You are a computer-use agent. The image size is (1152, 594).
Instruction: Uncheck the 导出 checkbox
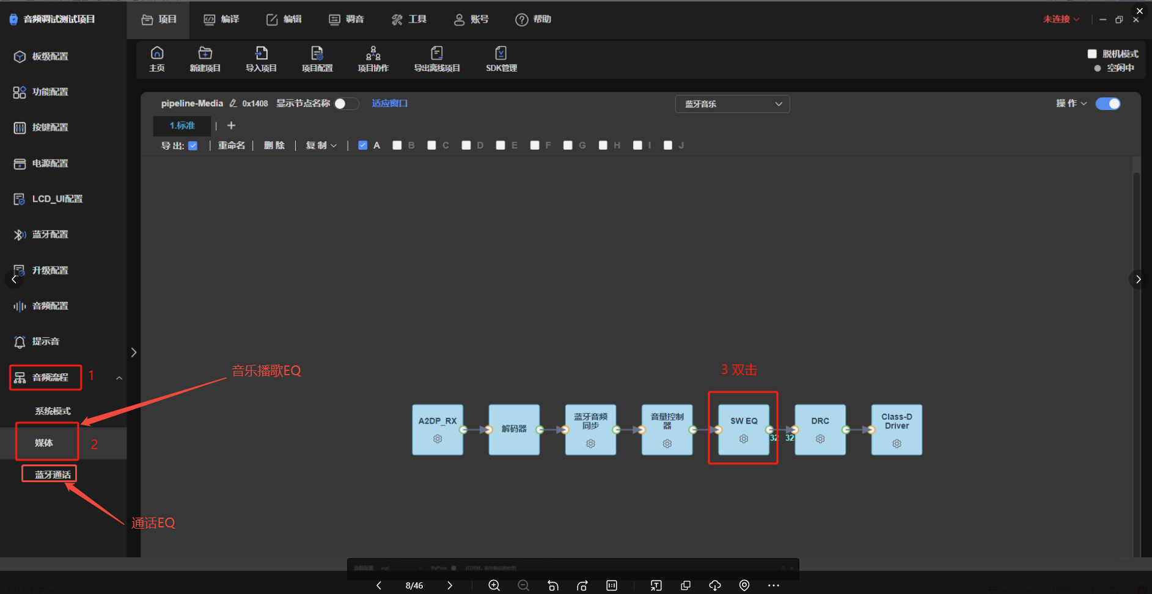tap(193, 145)
